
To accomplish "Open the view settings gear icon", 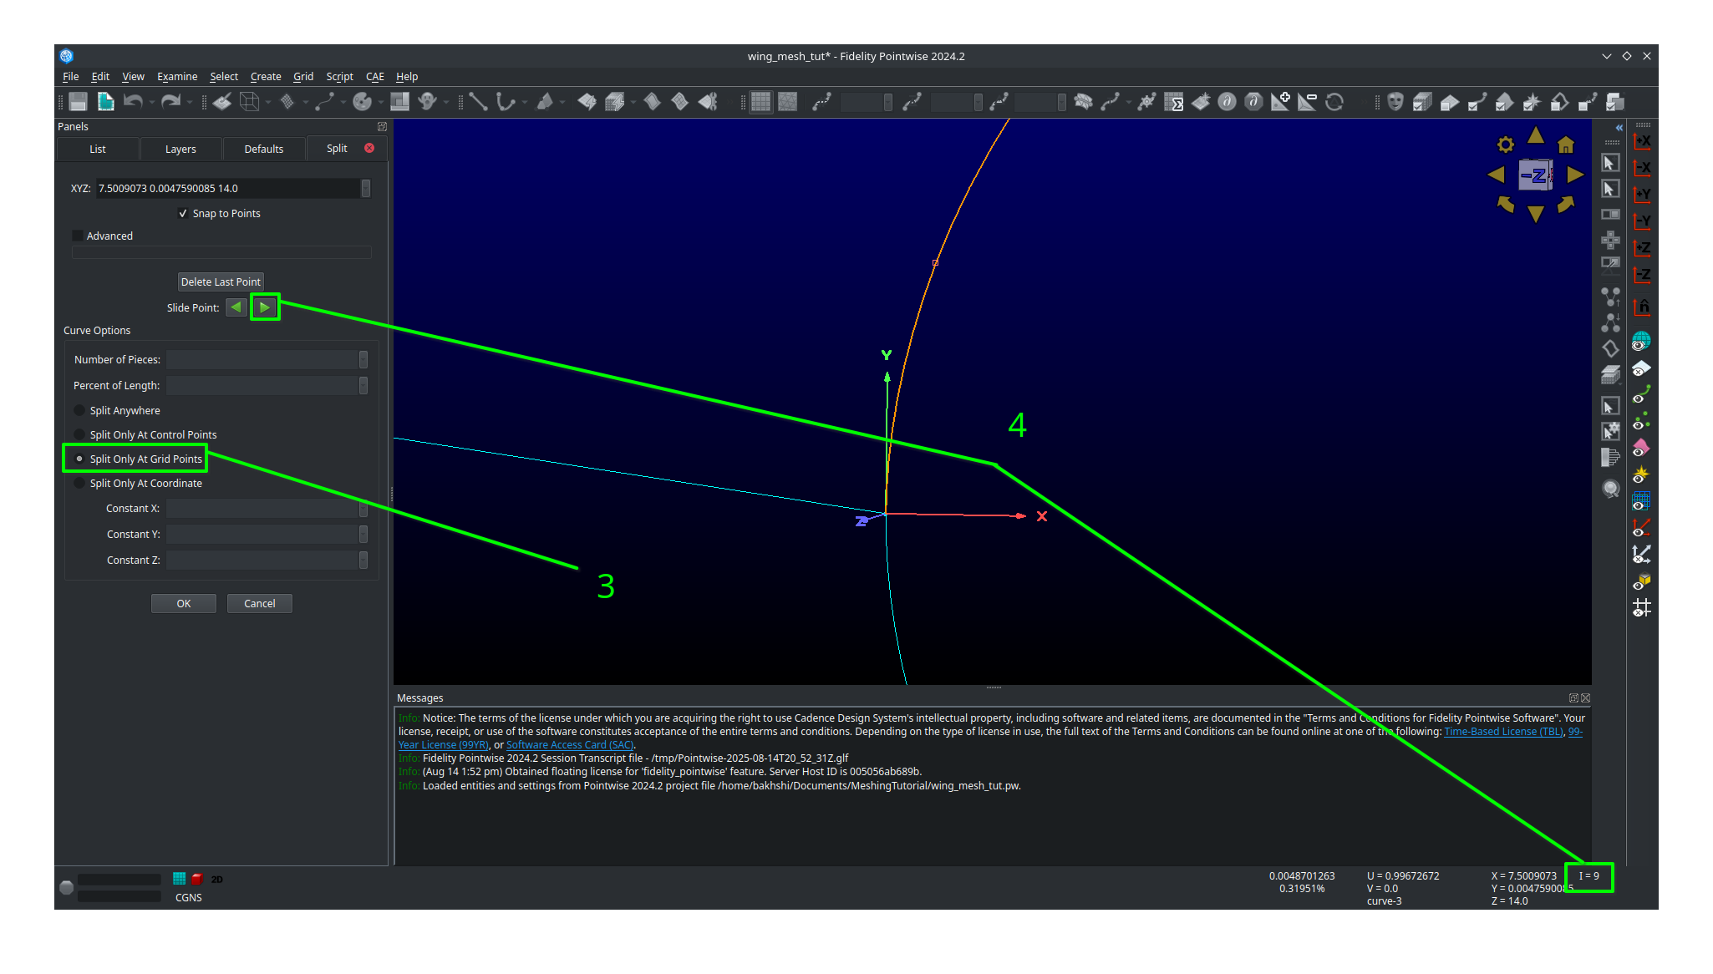I will tap(1505, 144).
